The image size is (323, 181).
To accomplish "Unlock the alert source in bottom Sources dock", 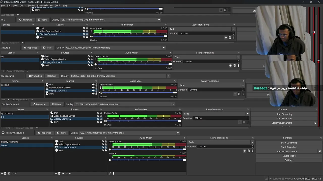I will pyautogui.click(x=106, y=150).
